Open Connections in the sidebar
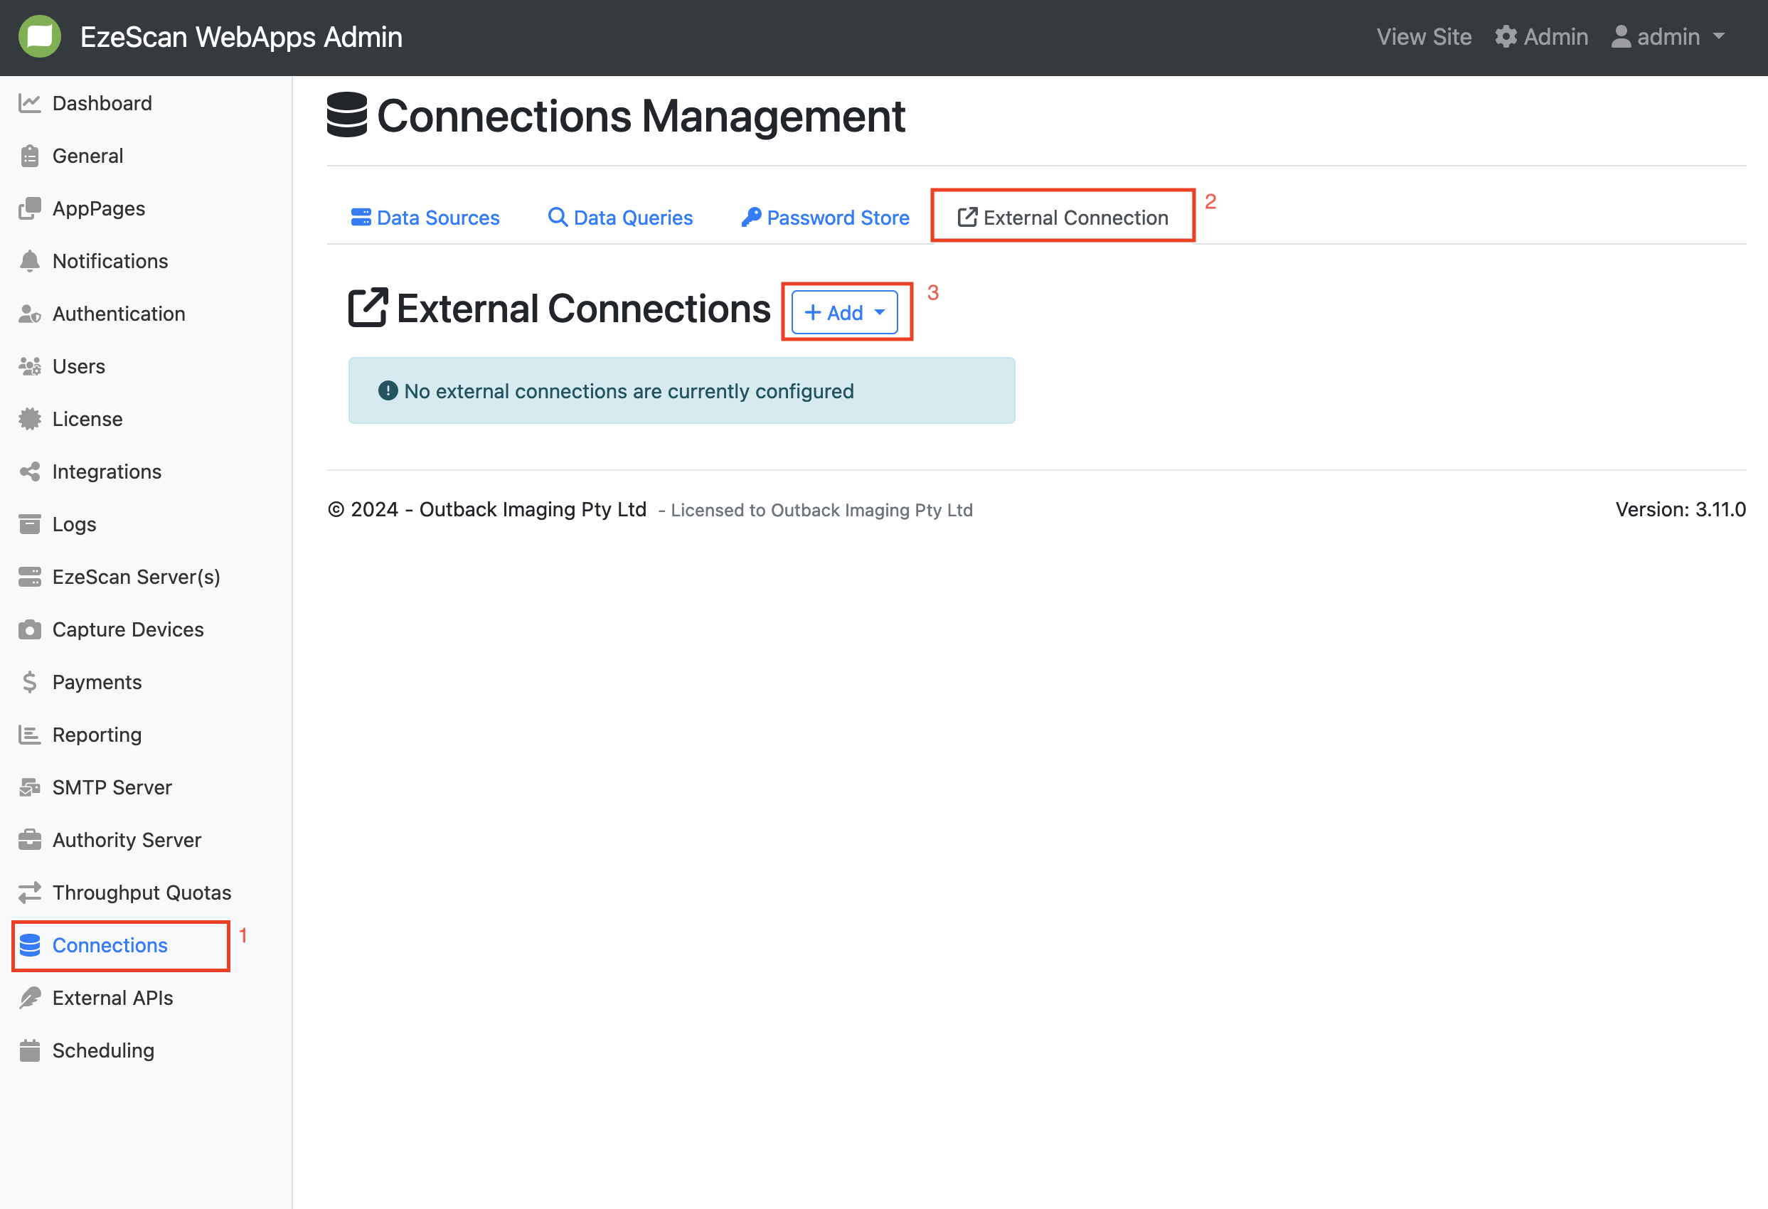This screenshot has width=1768, height=1209. (110, 945)
